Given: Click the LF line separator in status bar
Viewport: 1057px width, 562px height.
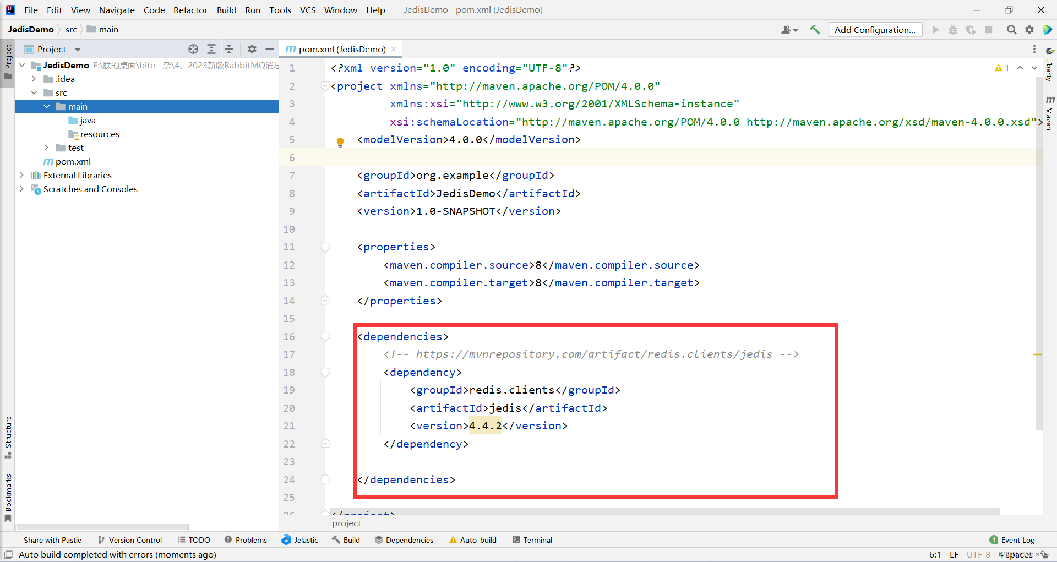Looking at the screenshot, I should pyautogui.click(x=954, y=554).
